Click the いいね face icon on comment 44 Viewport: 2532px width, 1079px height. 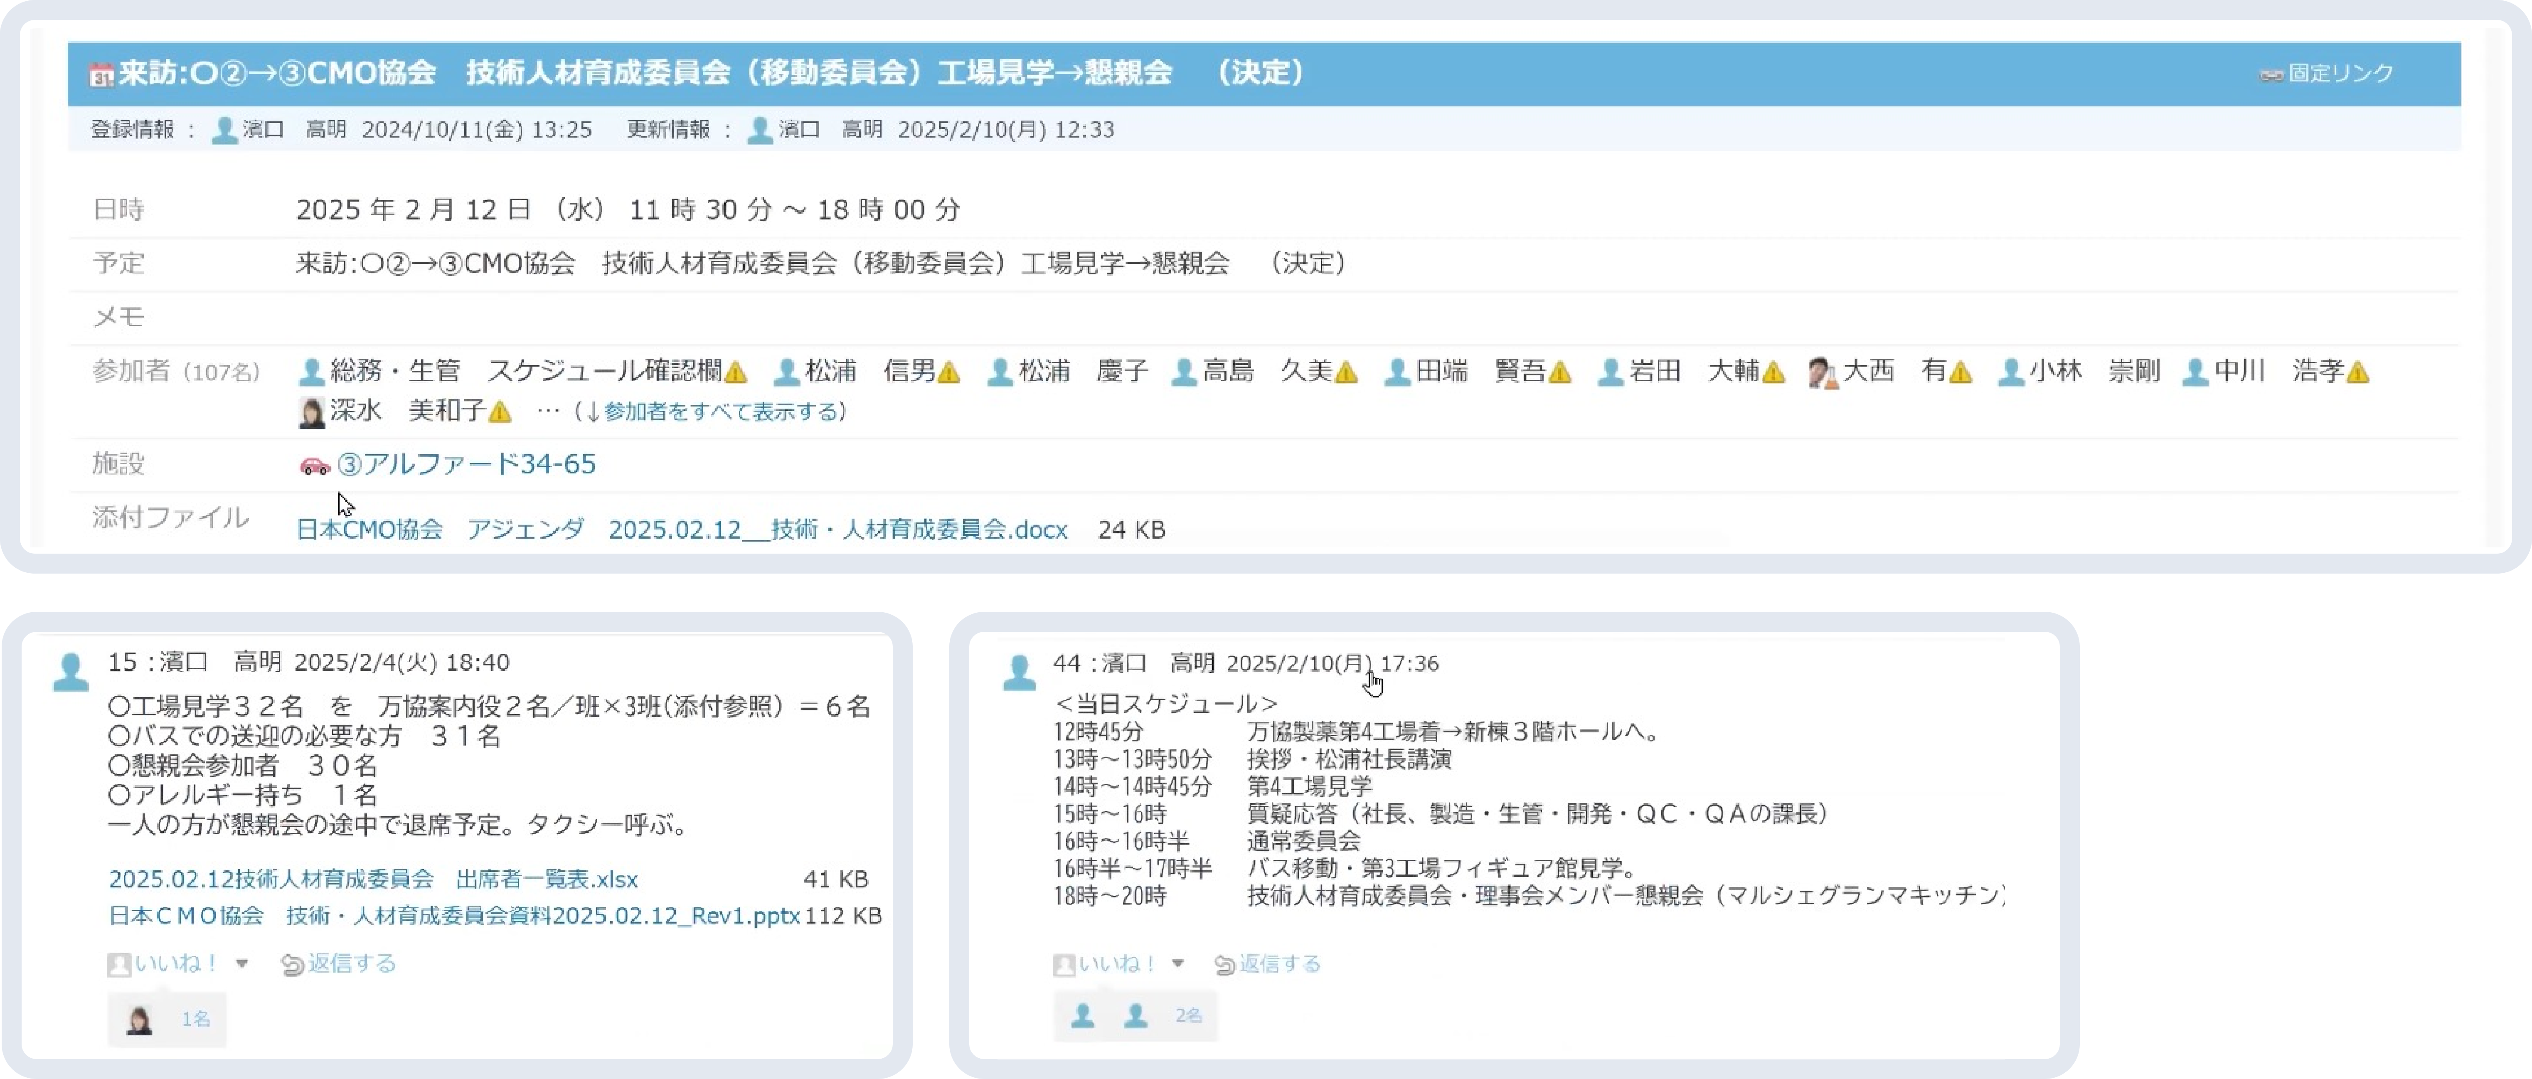(1064, 965)
